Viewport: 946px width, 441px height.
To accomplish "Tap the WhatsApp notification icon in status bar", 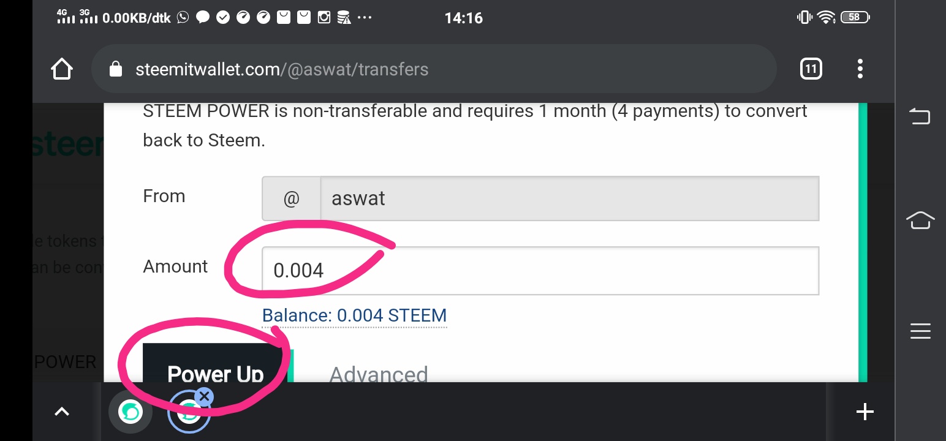I will (183, 18).
